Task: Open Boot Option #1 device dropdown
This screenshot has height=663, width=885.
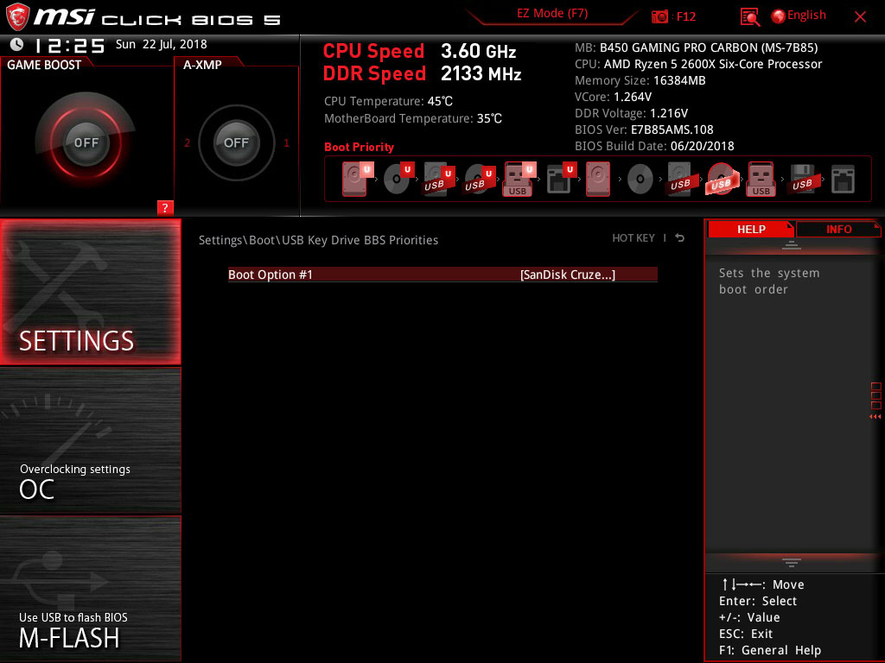Action: (x=568, y=275)
